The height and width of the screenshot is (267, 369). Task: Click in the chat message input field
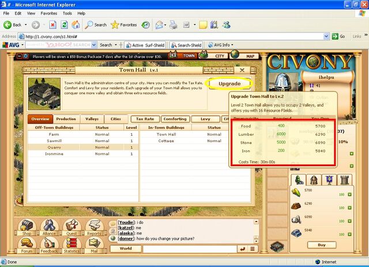[x=190, y=249]
